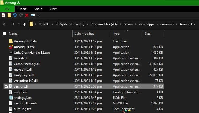Switch to the Share ribbon tab
The width and height of the screenshot is (199, 113).
pyautogui.click(x=38, y=9)
